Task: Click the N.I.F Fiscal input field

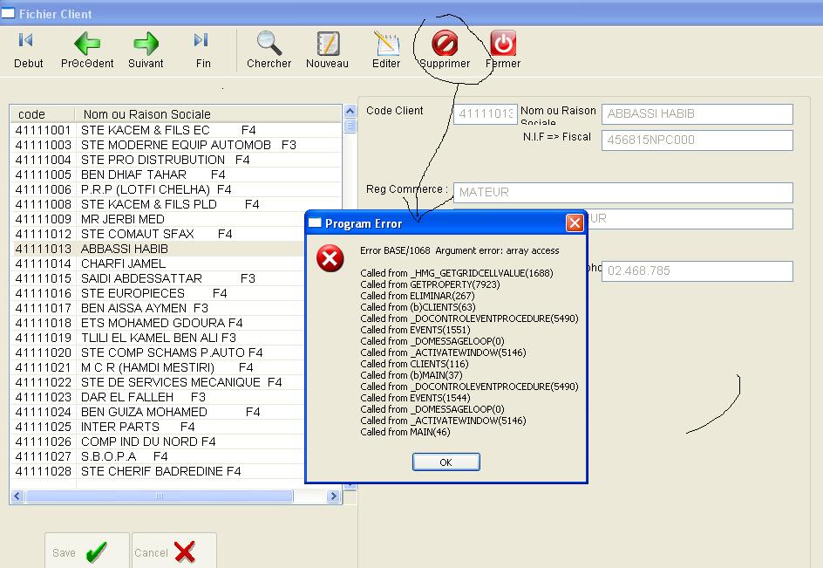Action: click(697, 140)
